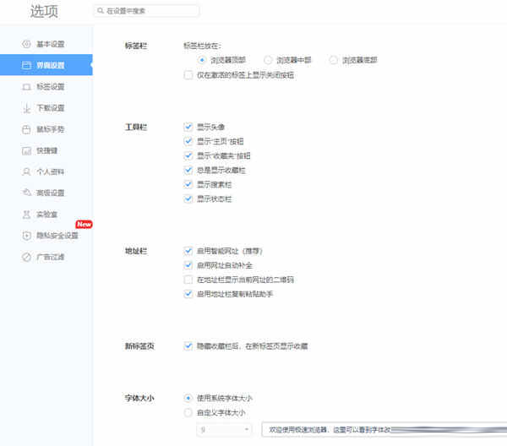Uncheck the 显示头像 checkbox
The width and height of the screenshot is (507, 446).
coord(188,127)
